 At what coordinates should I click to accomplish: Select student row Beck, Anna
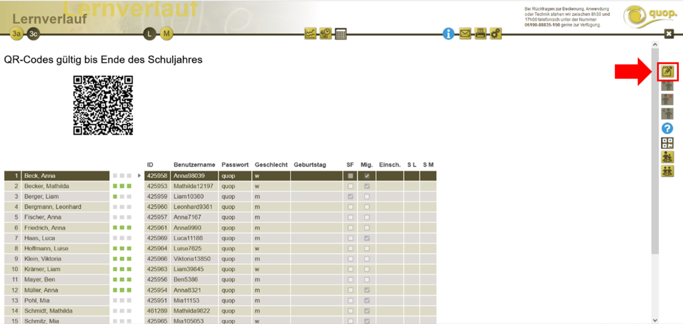tap(56, 176)
